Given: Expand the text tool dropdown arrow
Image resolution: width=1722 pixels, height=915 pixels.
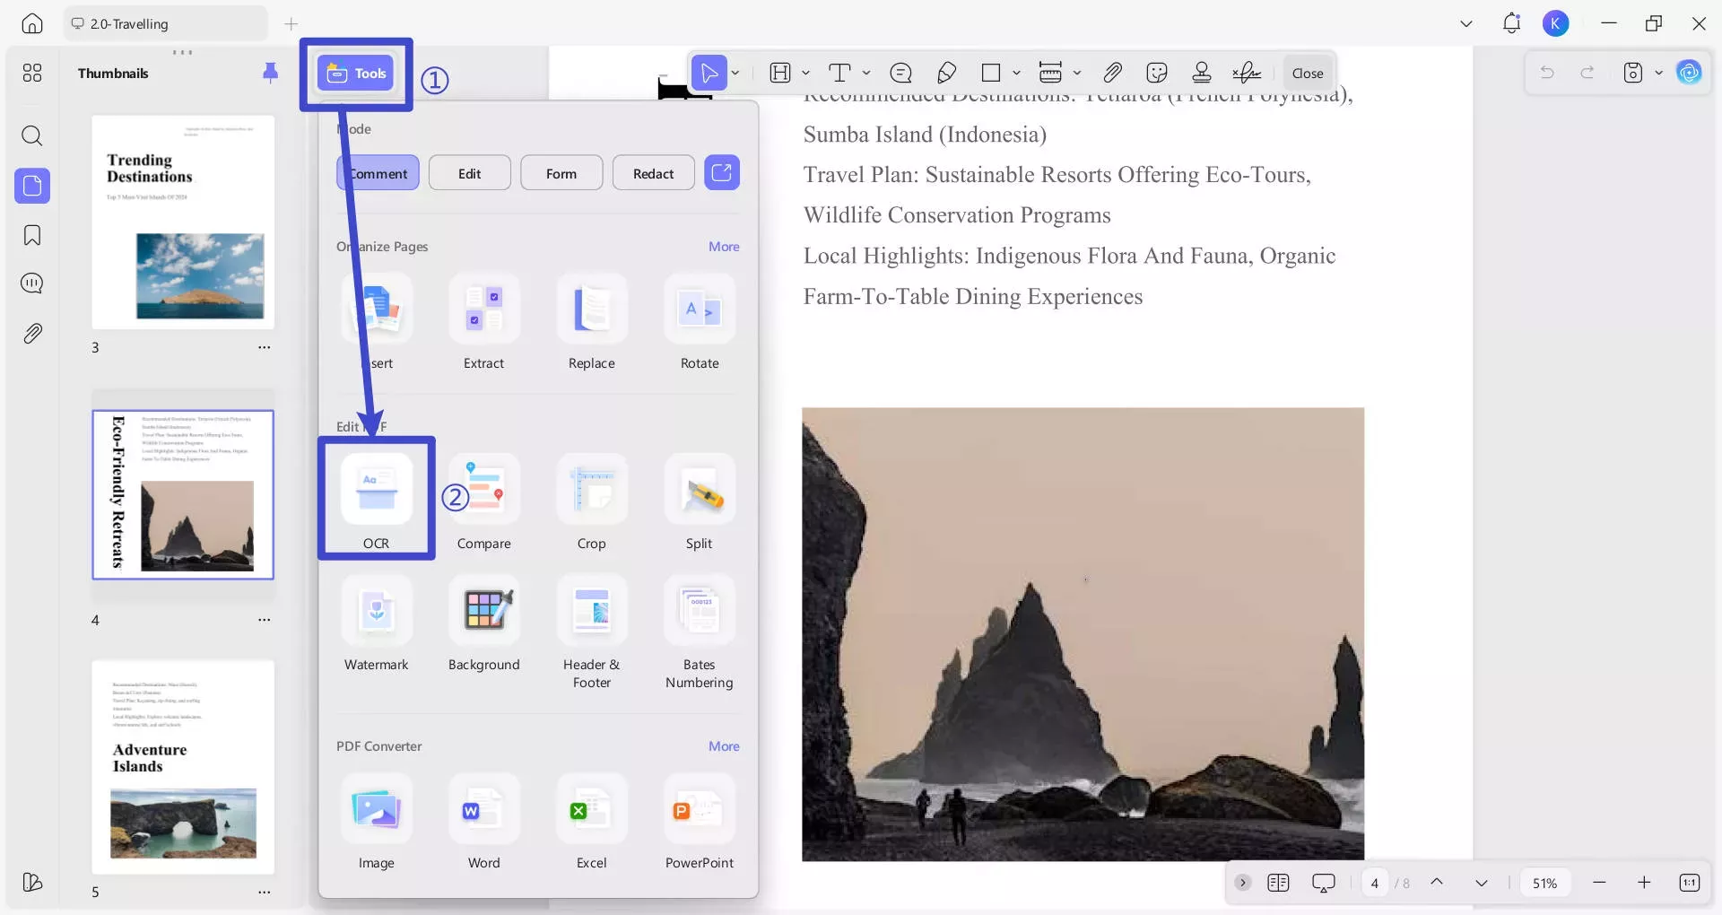Looking at the screenshot, I should [x=866, y=73].
